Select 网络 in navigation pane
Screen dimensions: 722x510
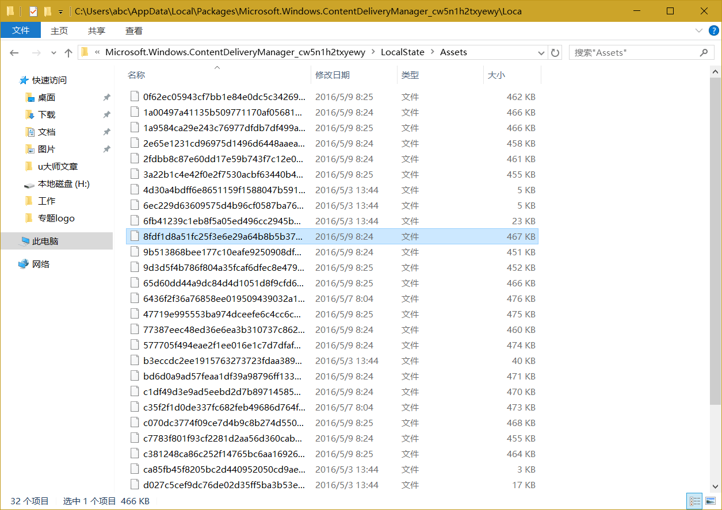[41, 264]
